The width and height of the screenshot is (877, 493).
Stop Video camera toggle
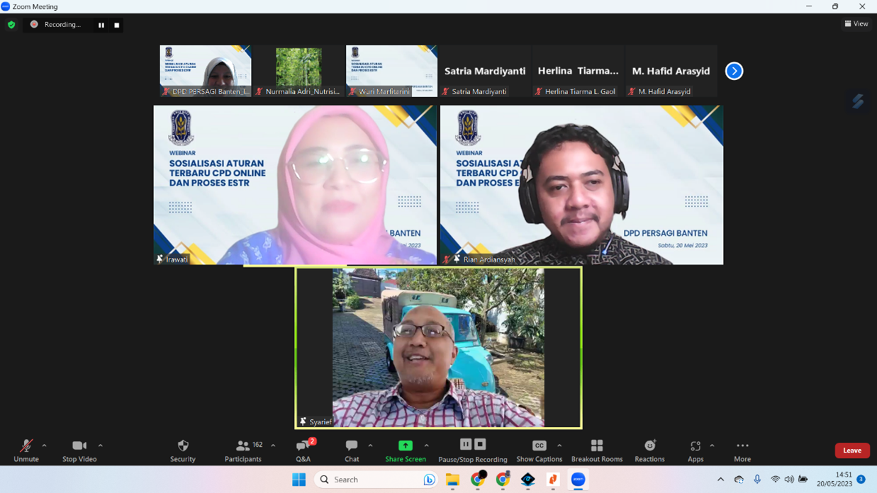coord(79,450)
